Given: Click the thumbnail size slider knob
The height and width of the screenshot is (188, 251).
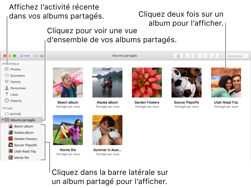Looking at the screenshot, I should tap(32, 56).
